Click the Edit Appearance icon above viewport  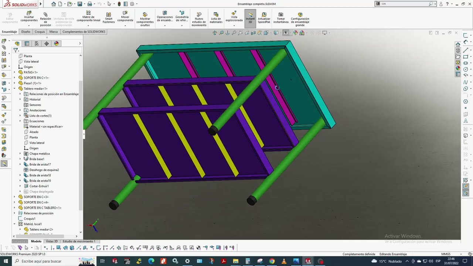296,33
